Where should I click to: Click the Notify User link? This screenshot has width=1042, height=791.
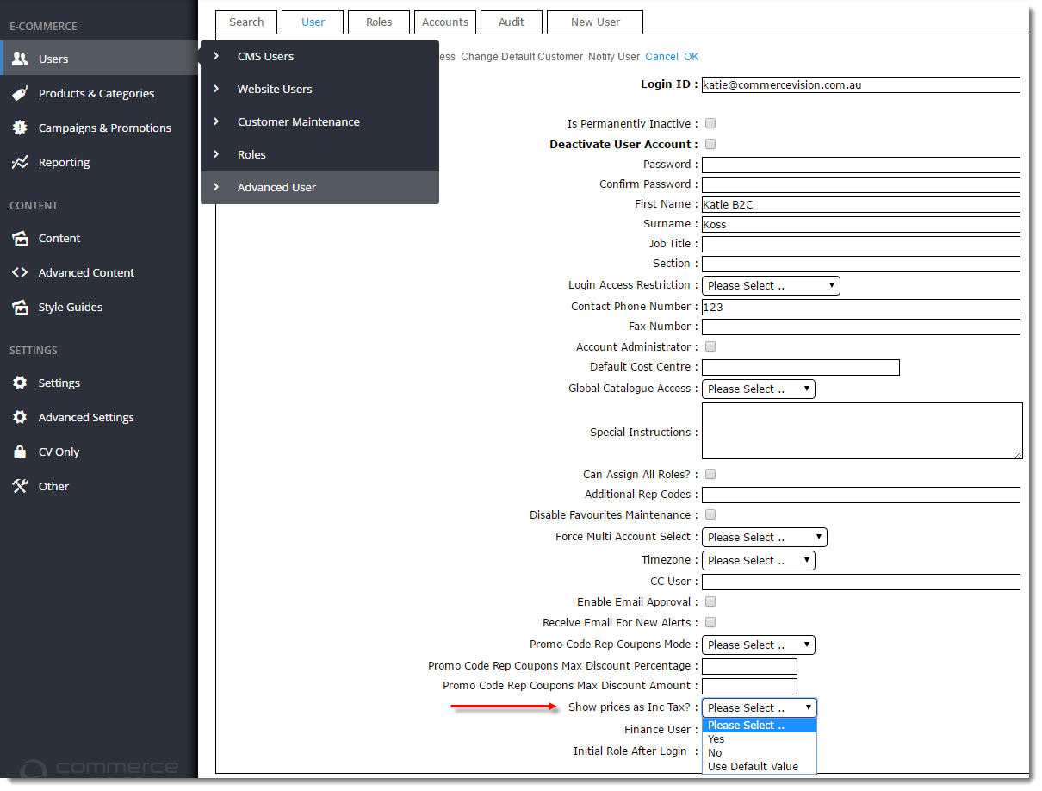point(614,57)
